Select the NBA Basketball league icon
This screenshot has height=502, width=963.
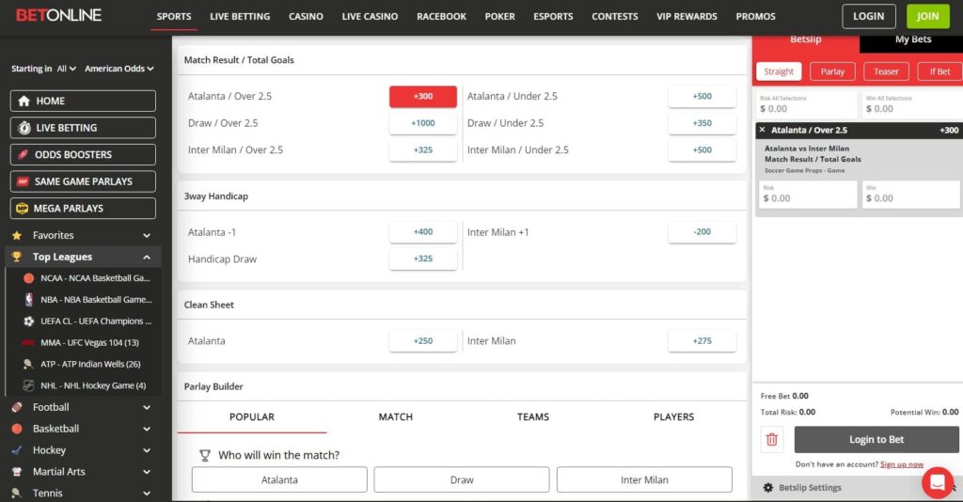[28, 300]
